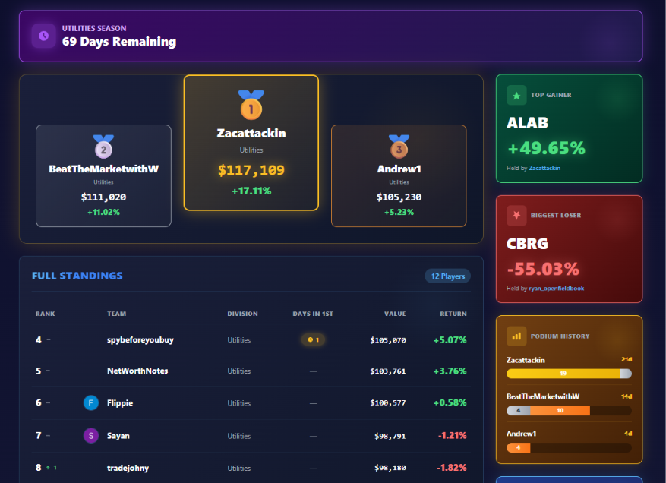Click the DIVISION column header
This screenshot has width=666, height=483.
pyautogui.click(x=242, y=314)
